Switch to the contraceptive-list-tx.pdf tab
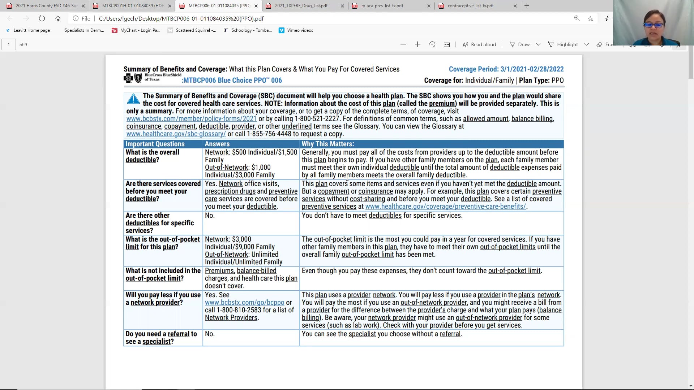This screenshot has height=390, width=694. click(470, 6)
